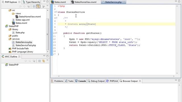Open the Debug Output tab
Screen dimensions: 182x102
coord(96,81)
